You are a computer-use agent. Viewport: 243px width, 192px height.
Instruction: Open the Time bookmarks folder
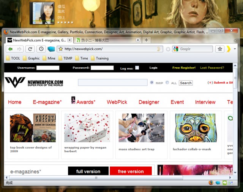tap(82, 59)
